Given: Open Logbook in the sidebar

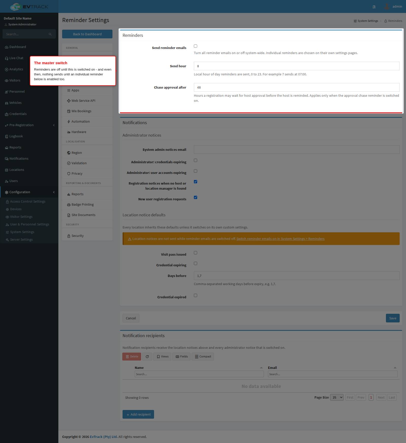Looking at the screenshot, I should click(29, 136).
